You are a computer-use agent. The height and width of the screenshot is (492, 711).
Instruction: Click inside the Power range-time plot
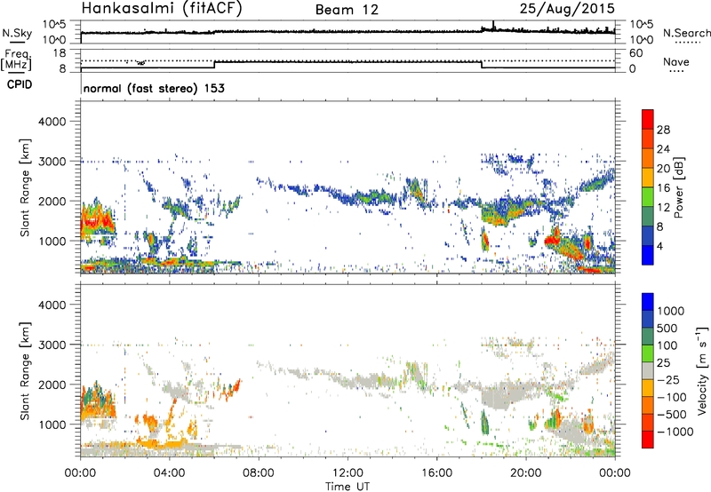[348, 187]
